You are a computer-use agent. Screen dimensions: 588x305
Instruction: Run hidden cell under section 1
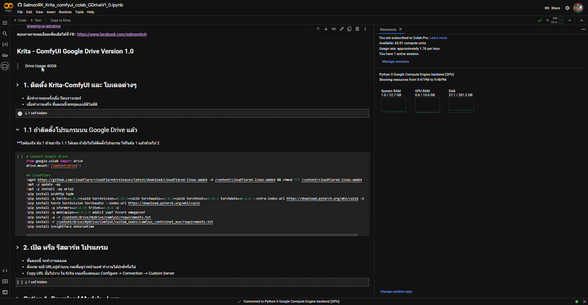click(20, 113)
